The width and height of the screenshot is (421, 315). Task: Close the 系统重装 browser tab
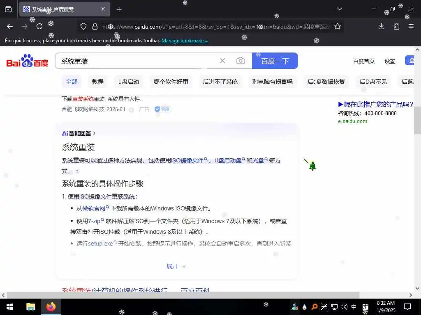pos(103,9)
